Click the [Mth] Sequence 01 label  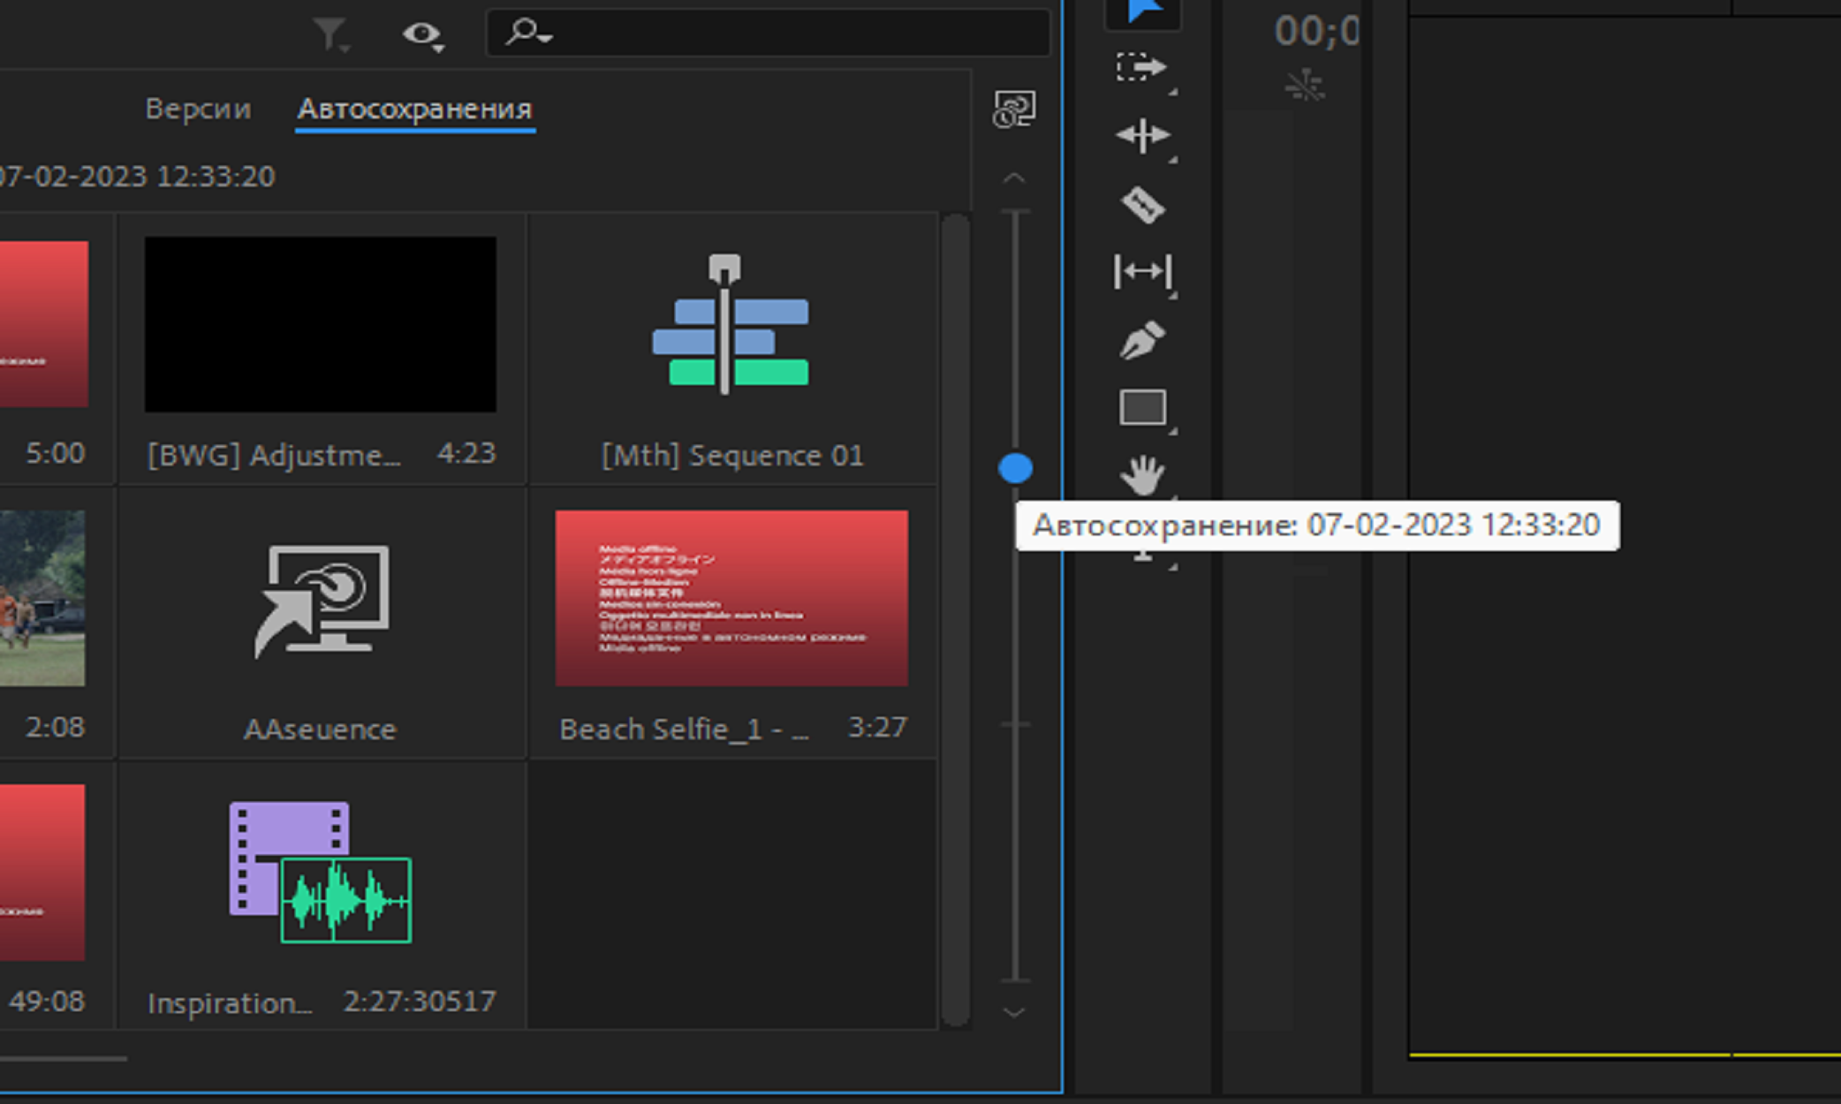coord(732,456)
